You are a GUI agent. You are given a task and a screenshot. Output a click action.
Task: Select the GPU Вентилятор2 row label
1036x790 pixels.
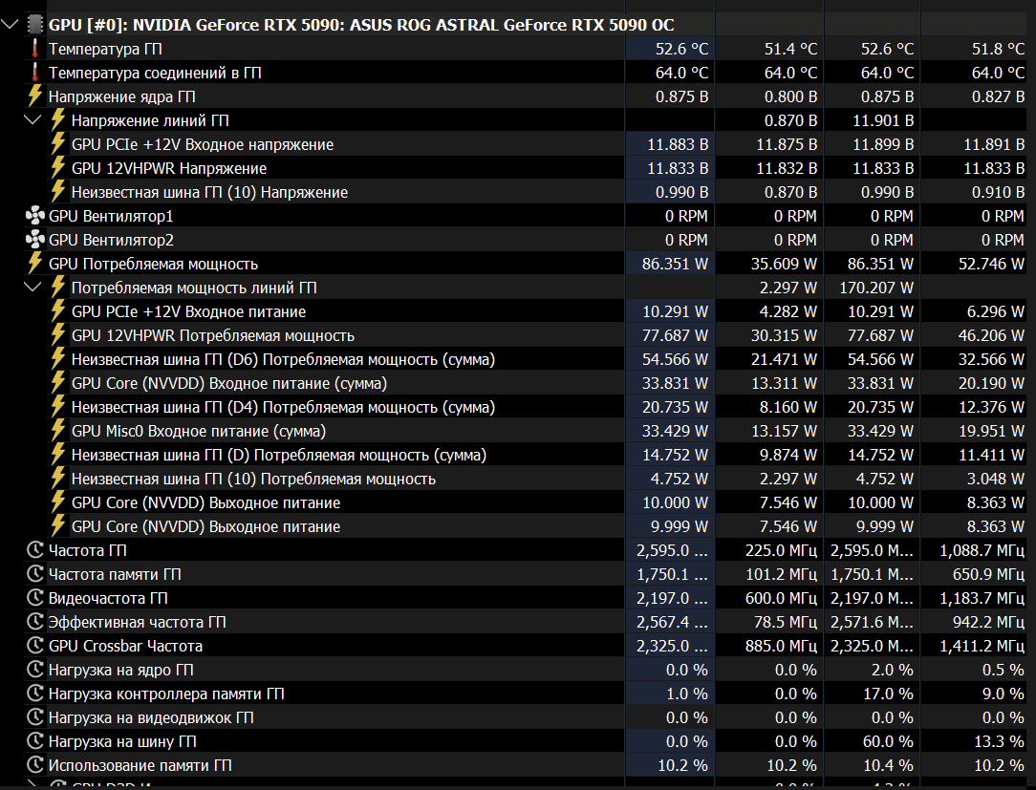[x=111, y=240]
